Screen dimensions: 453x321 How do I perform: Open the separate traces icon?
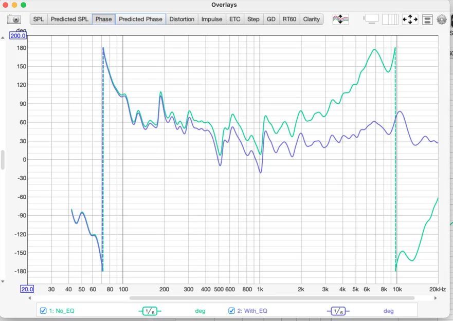click(340, 20)
